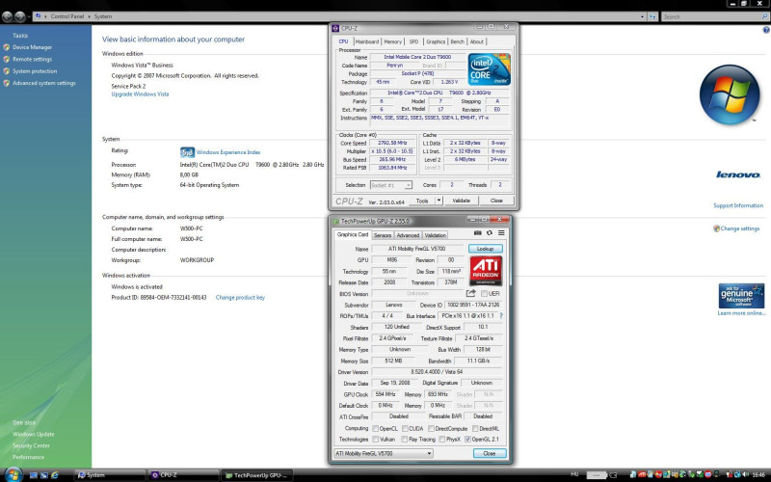Viewport: 771px width, 482px height.
Task: Toggle the PhysX checkbox
Action: pyautogui.click(x=442, y=440)
